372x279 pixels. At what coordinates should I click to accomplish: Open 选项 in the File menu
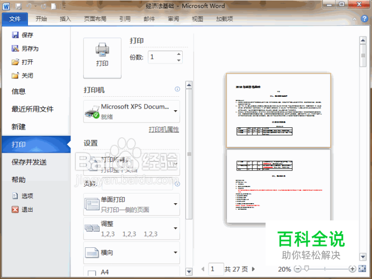click(x=23, y=196)
